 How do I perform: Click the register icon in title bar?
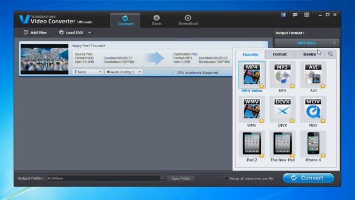pos(307,15)
